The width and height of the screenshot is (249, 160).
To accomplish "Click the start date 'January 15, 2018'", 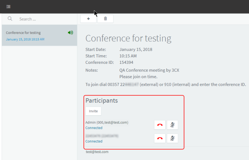I will [x=136, y=49].
